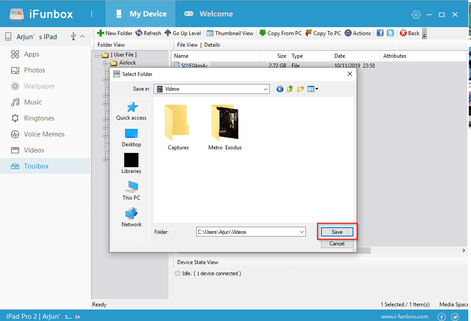471x321 pixels.
Task: Go Up Level in folder hierarchy
Action: pos(183,33)
